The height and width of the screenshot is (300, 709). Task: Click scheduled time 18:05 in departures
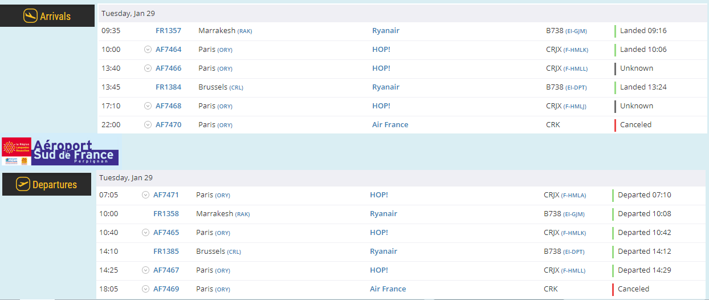108,289
